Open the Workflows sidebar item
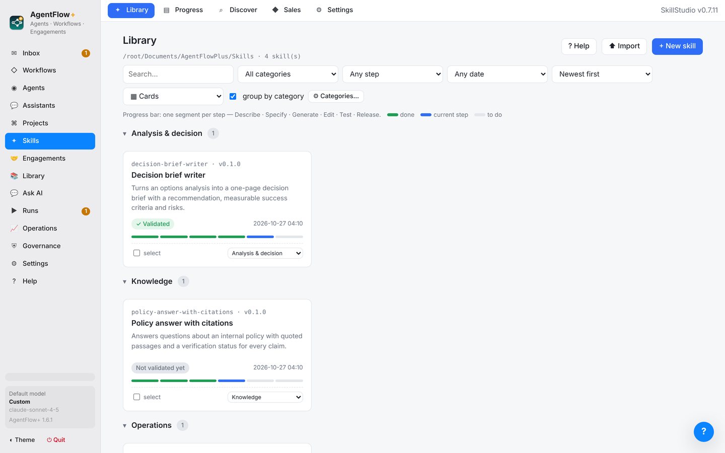The height and width of the screenshot is (453, 725). click(x=50, y=70)
